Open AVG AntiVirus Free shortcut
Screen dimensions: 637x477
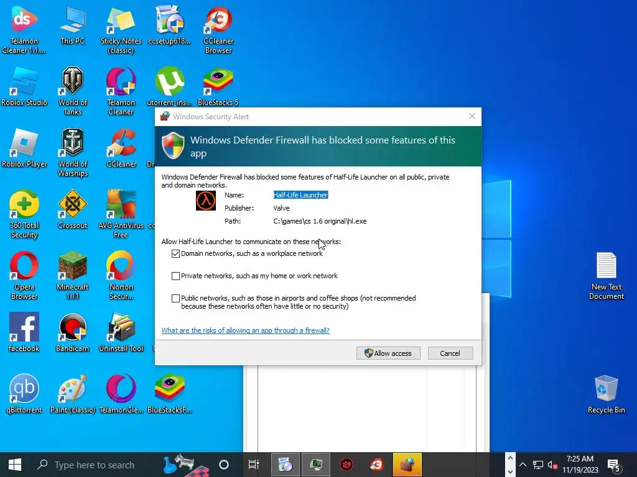121,214
